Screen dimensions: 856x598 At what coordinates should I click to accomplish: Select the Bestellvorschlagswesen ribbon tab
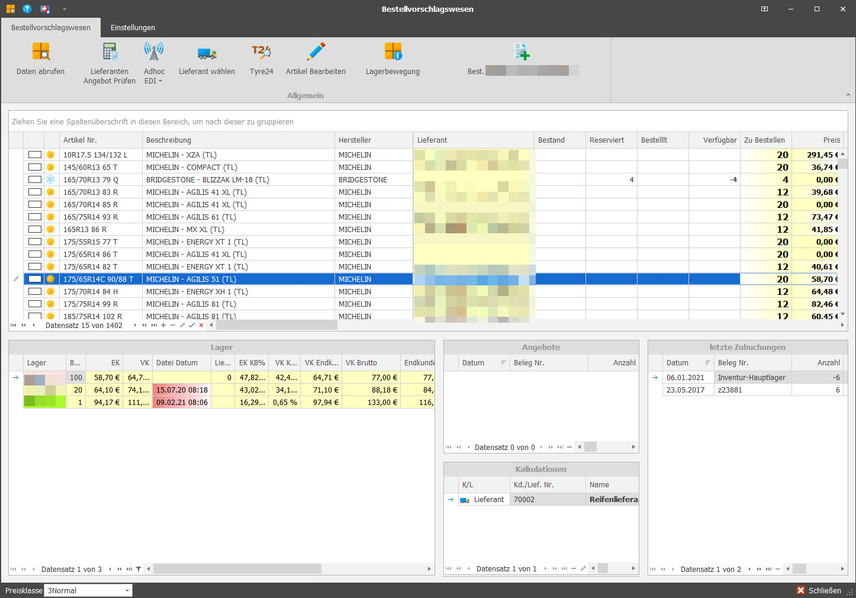click(51, 28)
